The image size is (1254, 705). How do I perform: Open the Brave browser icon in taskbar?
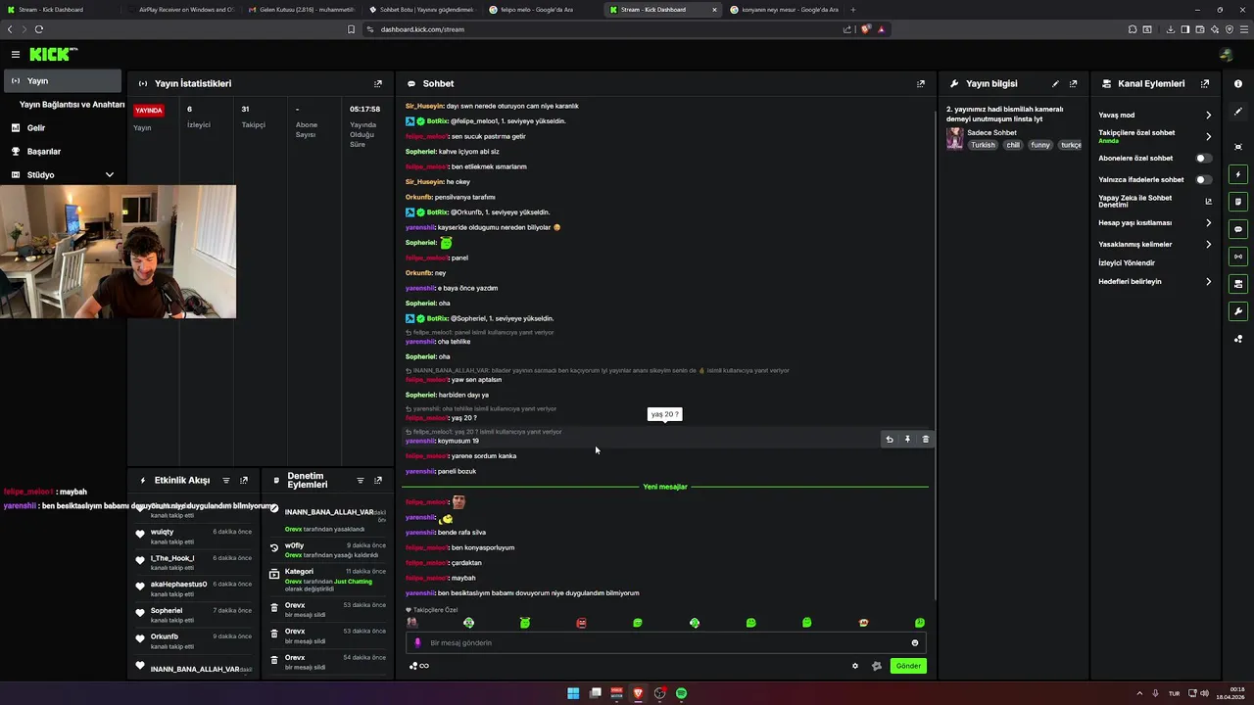(638, 693)
